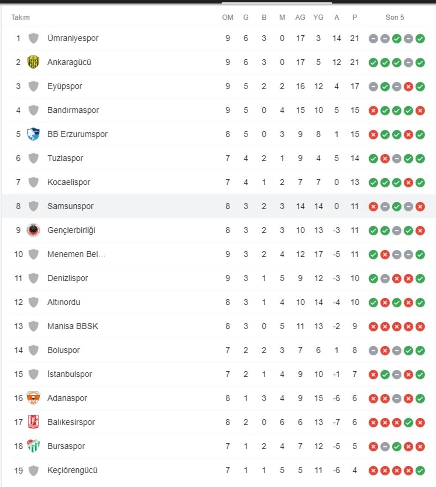Click the Gençlerbirliği club badge

point(33,230)
